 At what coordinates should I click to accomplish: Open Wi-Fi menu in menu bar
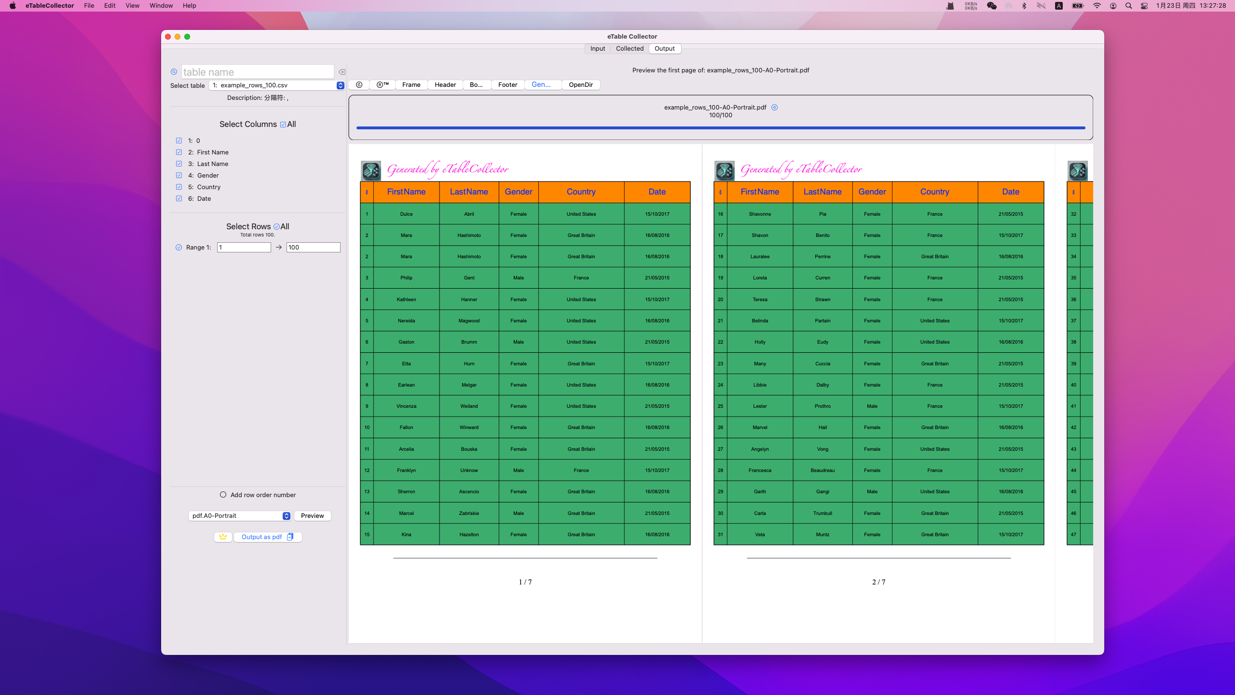[x=1097, y=6]
